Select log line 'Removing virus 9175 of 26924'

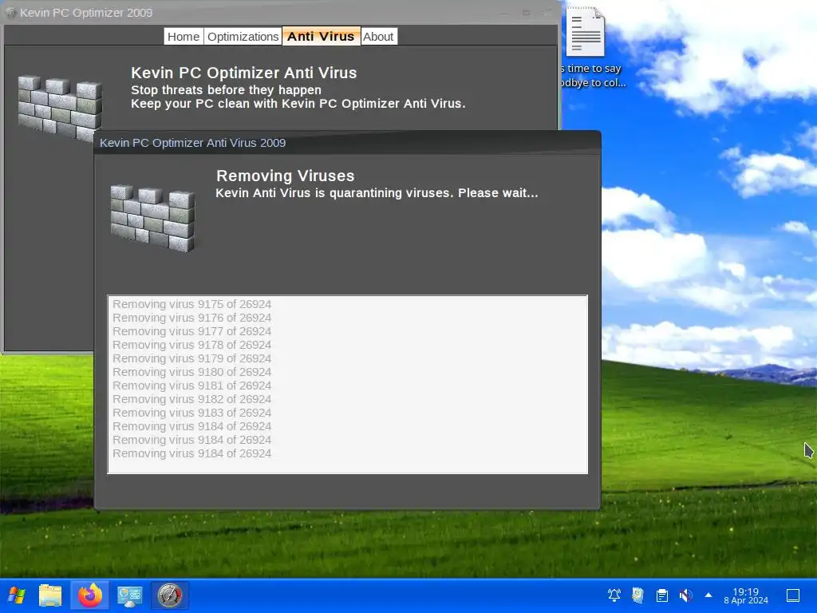191,304
